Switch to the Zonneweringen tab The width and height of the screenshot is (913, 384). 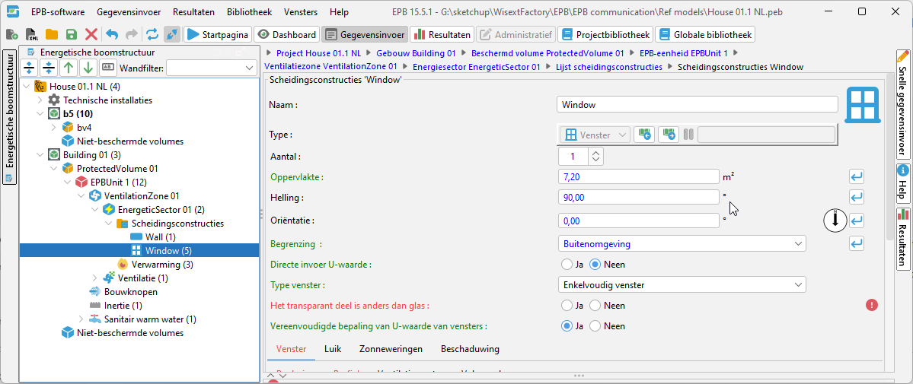coord(391,349)
